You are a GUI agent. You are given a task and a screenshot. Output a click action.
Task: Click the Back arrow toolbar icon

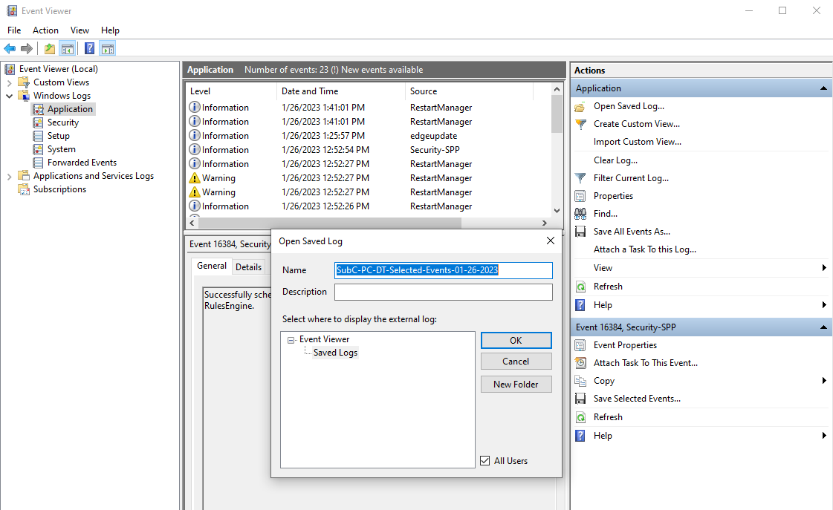(x=10, y=49)
